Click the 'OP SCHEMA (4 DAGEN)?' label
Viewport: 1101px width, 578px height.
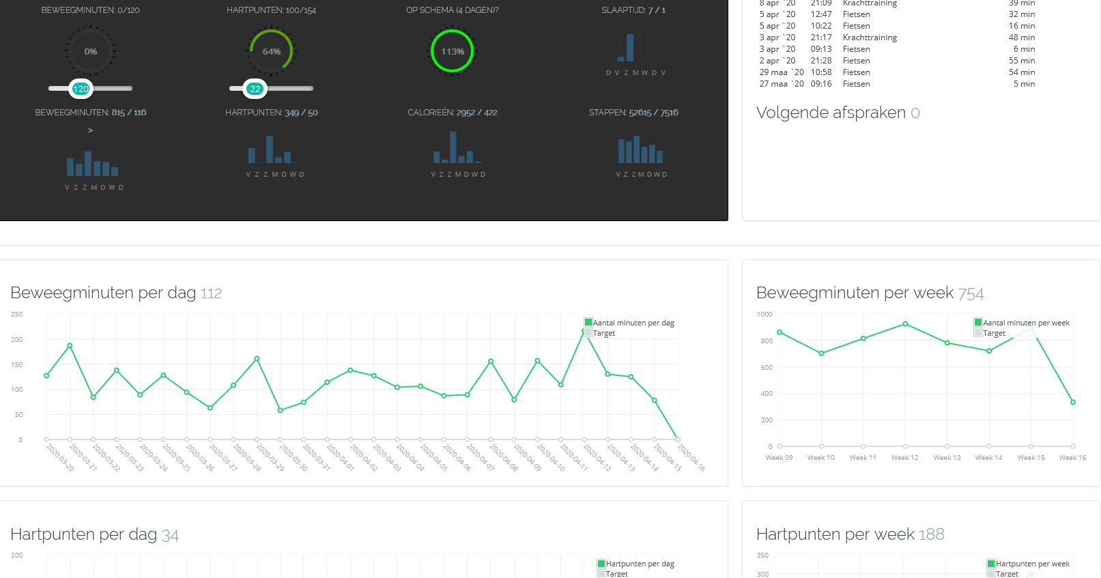453,10
